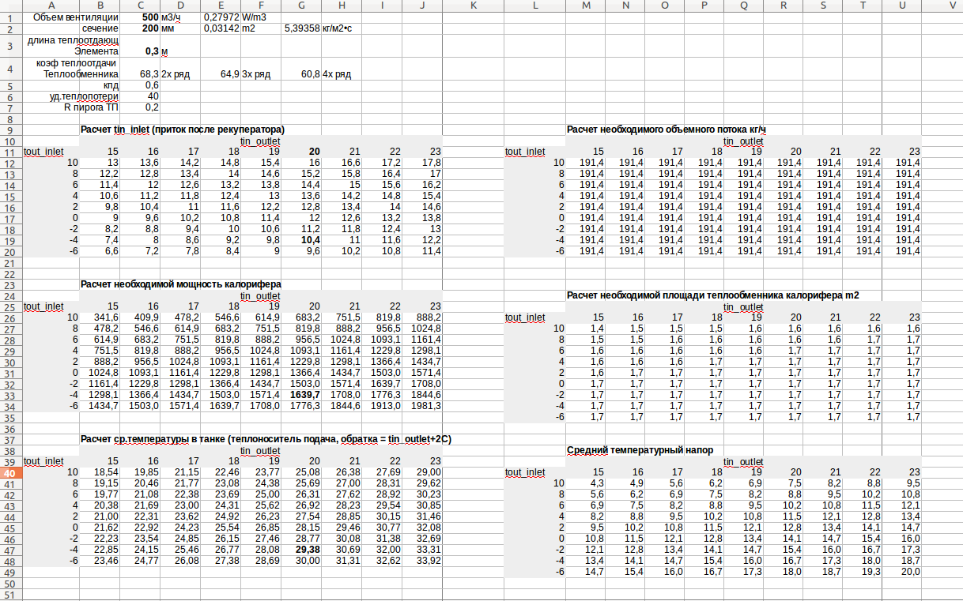Select row 33 header
The width and height of the screenshot is (963, 601).
point(11,395)
